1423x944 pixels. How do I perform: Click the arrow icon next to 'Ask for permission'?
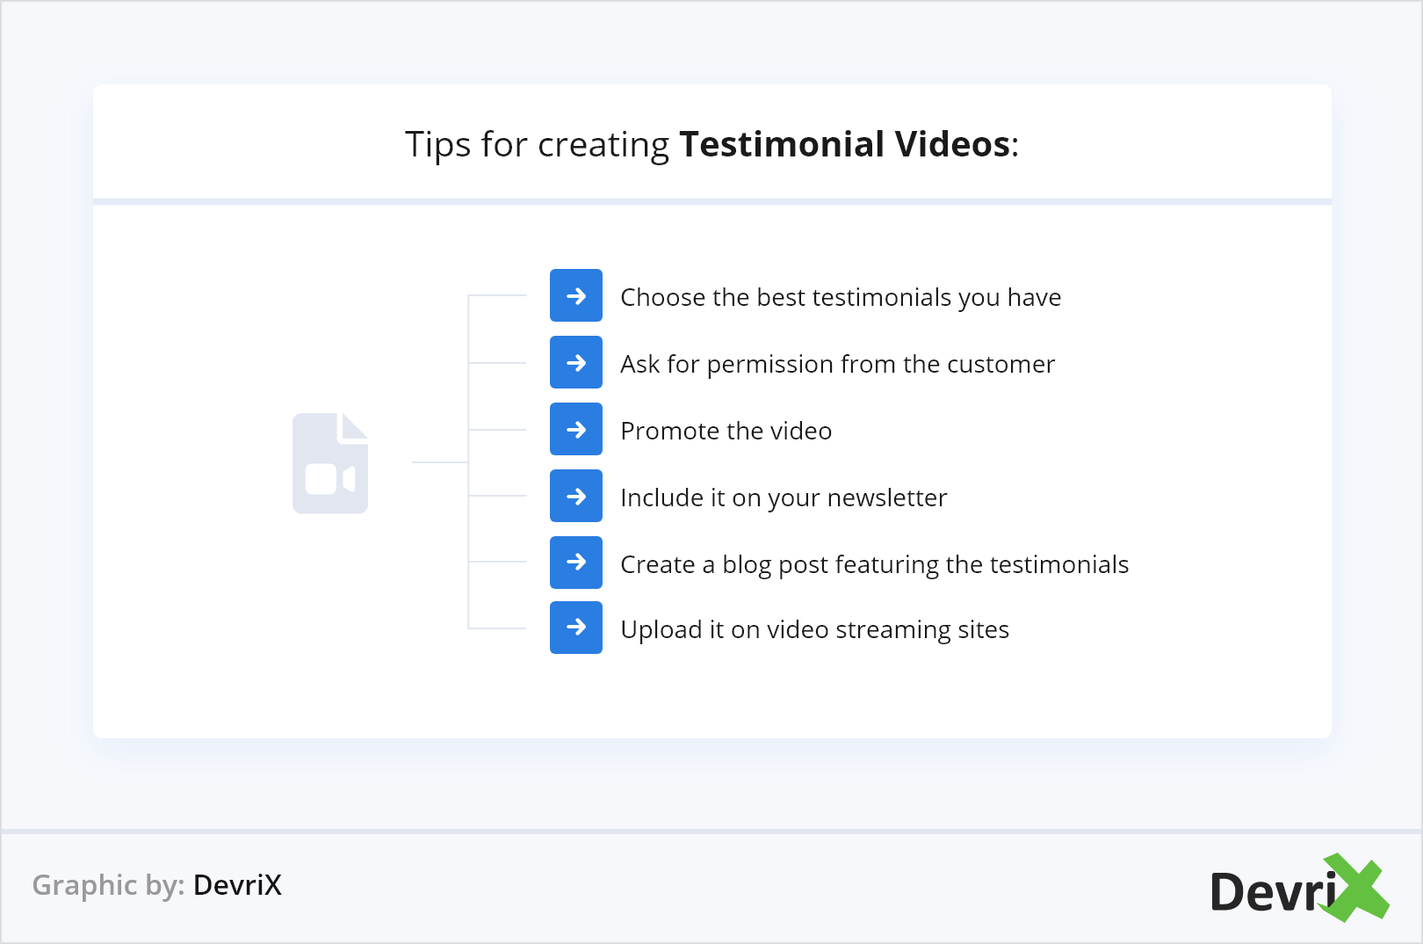click(x=575, y=362)
